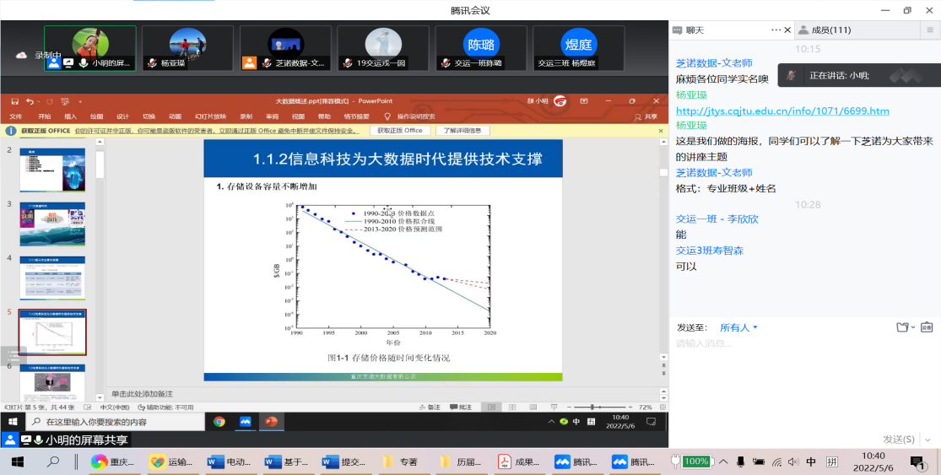941x475 pixels.
Task: Switch to Normal view icon
Action: click(x=491, y=408)
